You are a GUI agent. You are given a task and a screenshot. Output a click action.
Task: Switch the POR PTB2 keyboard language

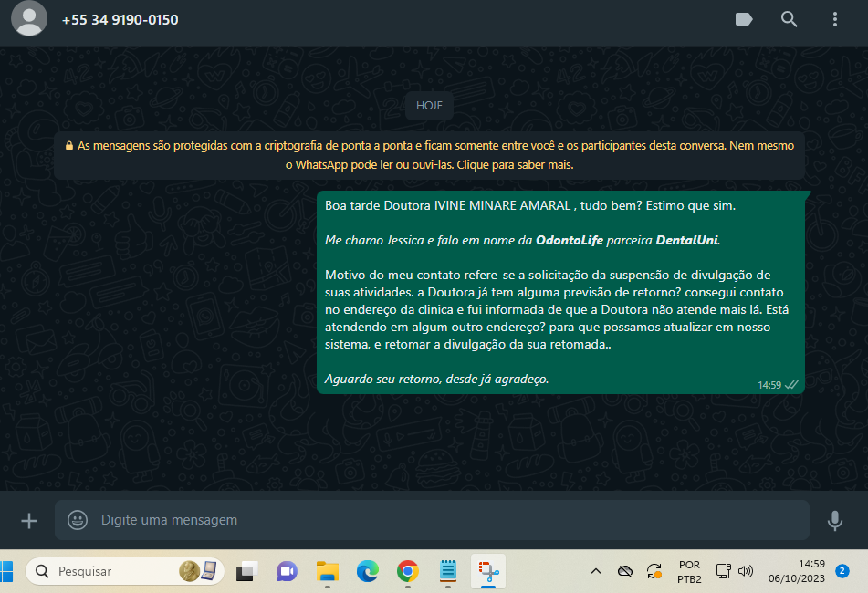(689, 571)
